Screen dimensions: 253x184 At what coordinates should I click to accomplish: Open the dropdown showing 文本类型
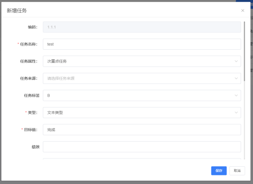[x=142, y=112]
